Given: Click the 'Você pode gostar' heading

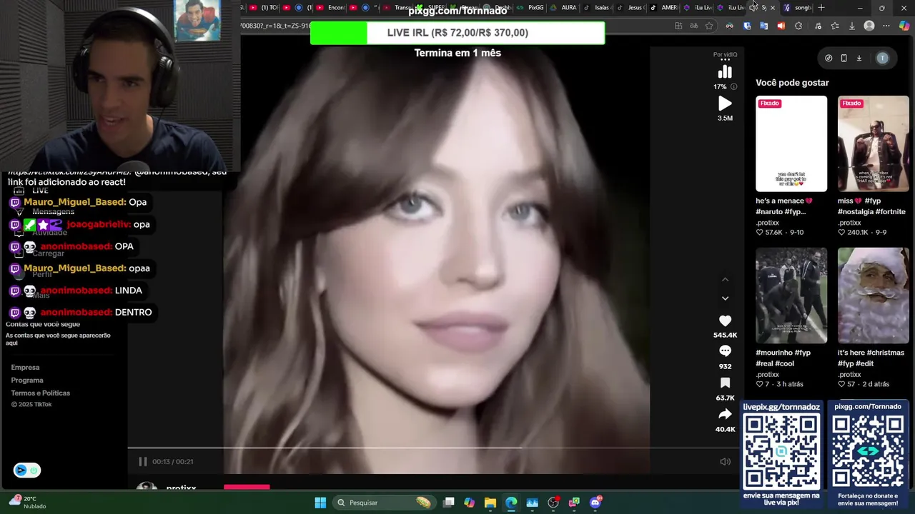Looking at the screenshot, I should click(x=792, y=83).
